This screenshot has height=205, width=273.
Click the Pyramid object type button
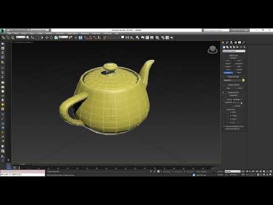pos(239,69)
